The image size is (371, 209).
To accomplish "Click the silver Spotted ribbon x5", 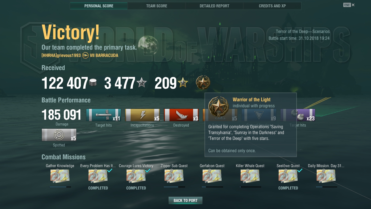I will (x=59, y=135).
